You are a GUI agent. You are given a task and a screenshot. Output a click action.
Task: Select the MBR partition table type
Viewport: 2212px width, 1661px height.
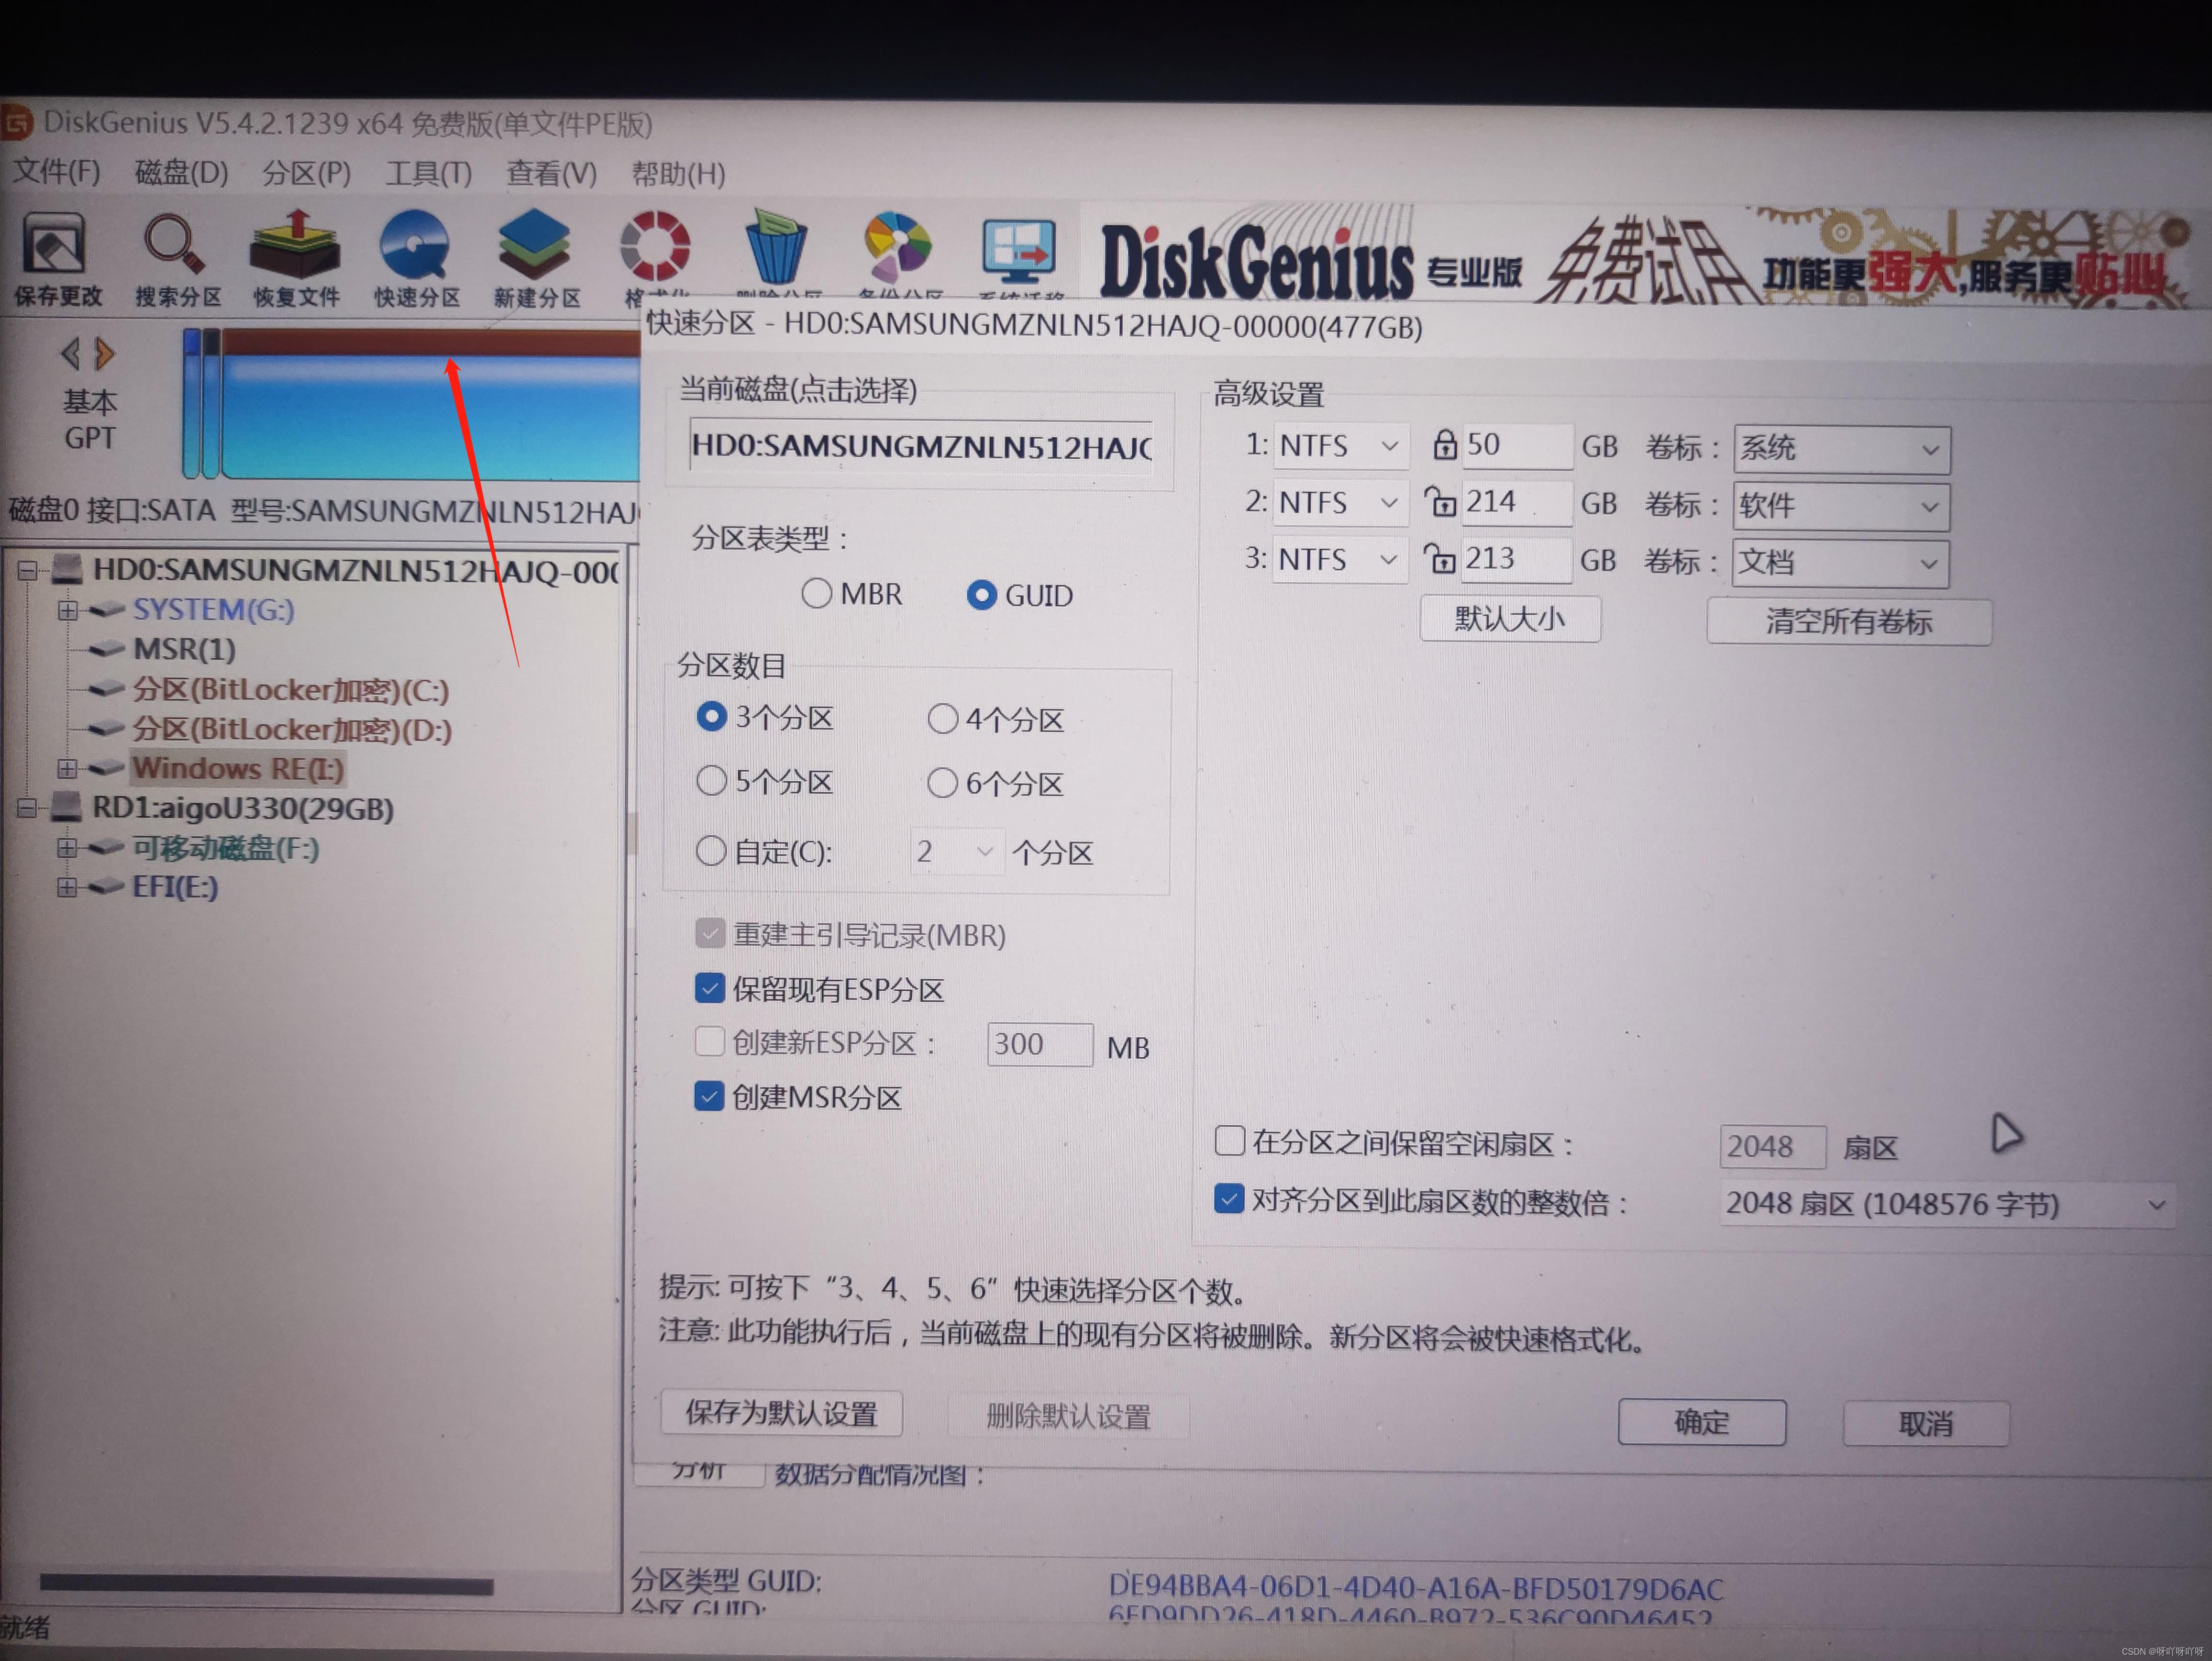[817, 594]
